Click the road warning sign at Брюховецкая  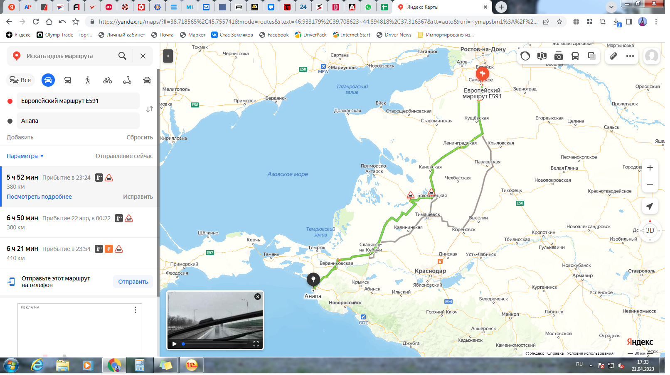(431, 192)
